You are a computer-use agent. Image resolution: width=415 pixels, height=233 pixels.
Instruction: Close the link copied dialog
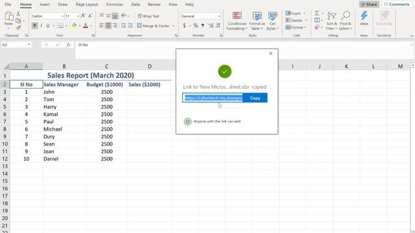click(x=271, y=53)
